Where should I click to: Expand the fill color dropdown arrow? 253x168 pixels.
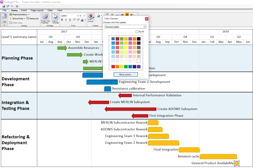[x=101, y=16]
